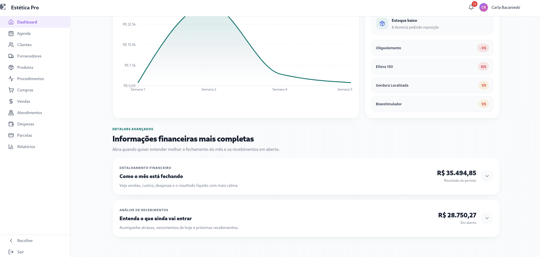
Task: Click the Semana 1 axis label
Action: tap(138, 89)
